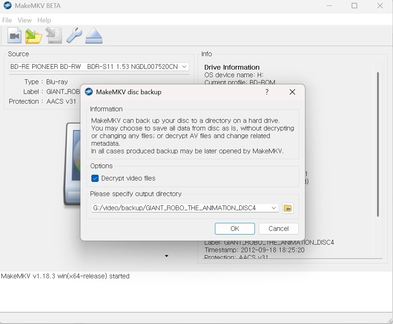Click small black arrow below the disc image
Viewport: 393px width, 324px height.
166,256
